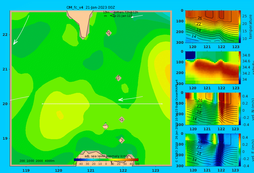Click the 34.8 tick on salinity colorbar
This screenshot has width=254, height=173.
(246, 55)
